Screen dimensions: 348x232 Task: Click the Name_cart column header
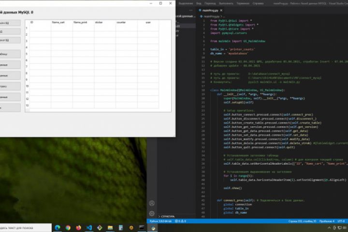point(62,22)
